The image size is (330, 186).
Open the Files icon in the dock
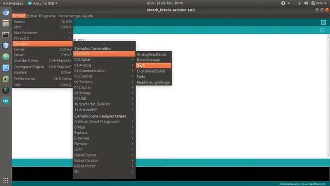[x=6, y=23]
